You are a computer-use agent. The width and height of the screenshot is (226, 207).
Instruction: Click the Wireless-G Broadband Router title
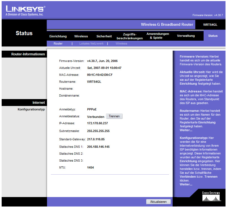tap(167, 25)
